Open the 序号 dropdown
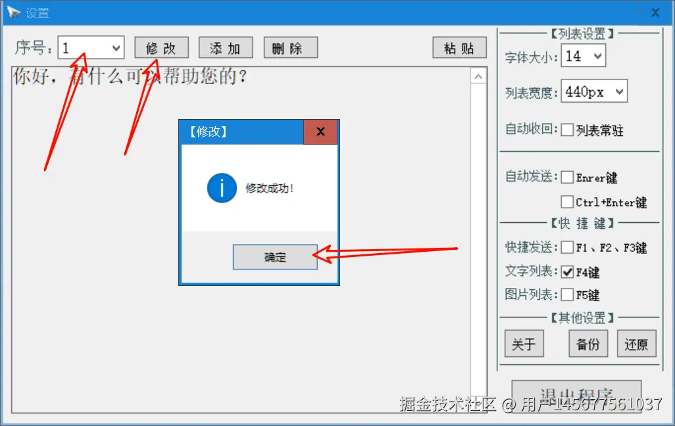 click(91, 47)
